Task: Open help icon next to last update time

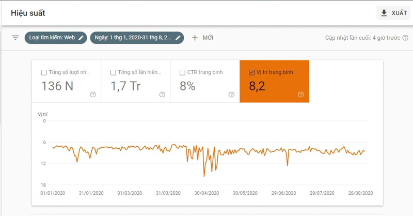Action: point(405,38)
